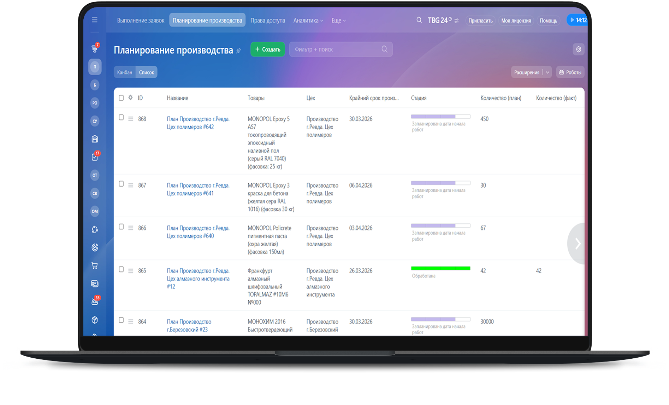This screenshot has width=669, height=405.
Task: Switch to the Канбан view
Action: [125, 72]
